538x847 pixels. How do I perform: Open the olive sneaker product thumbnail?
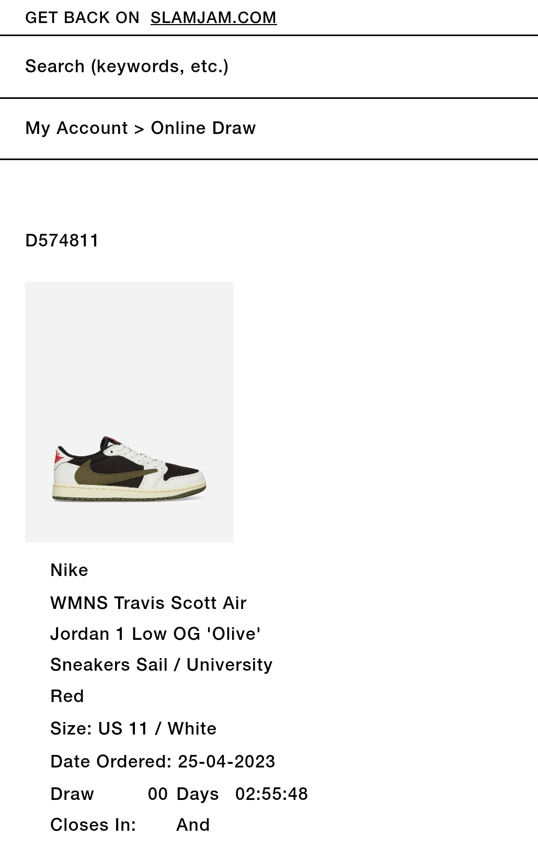129,412
